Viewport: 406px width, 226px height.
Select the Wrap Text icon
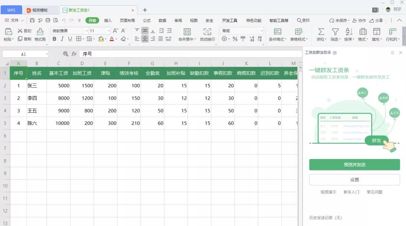coord(207,34)
